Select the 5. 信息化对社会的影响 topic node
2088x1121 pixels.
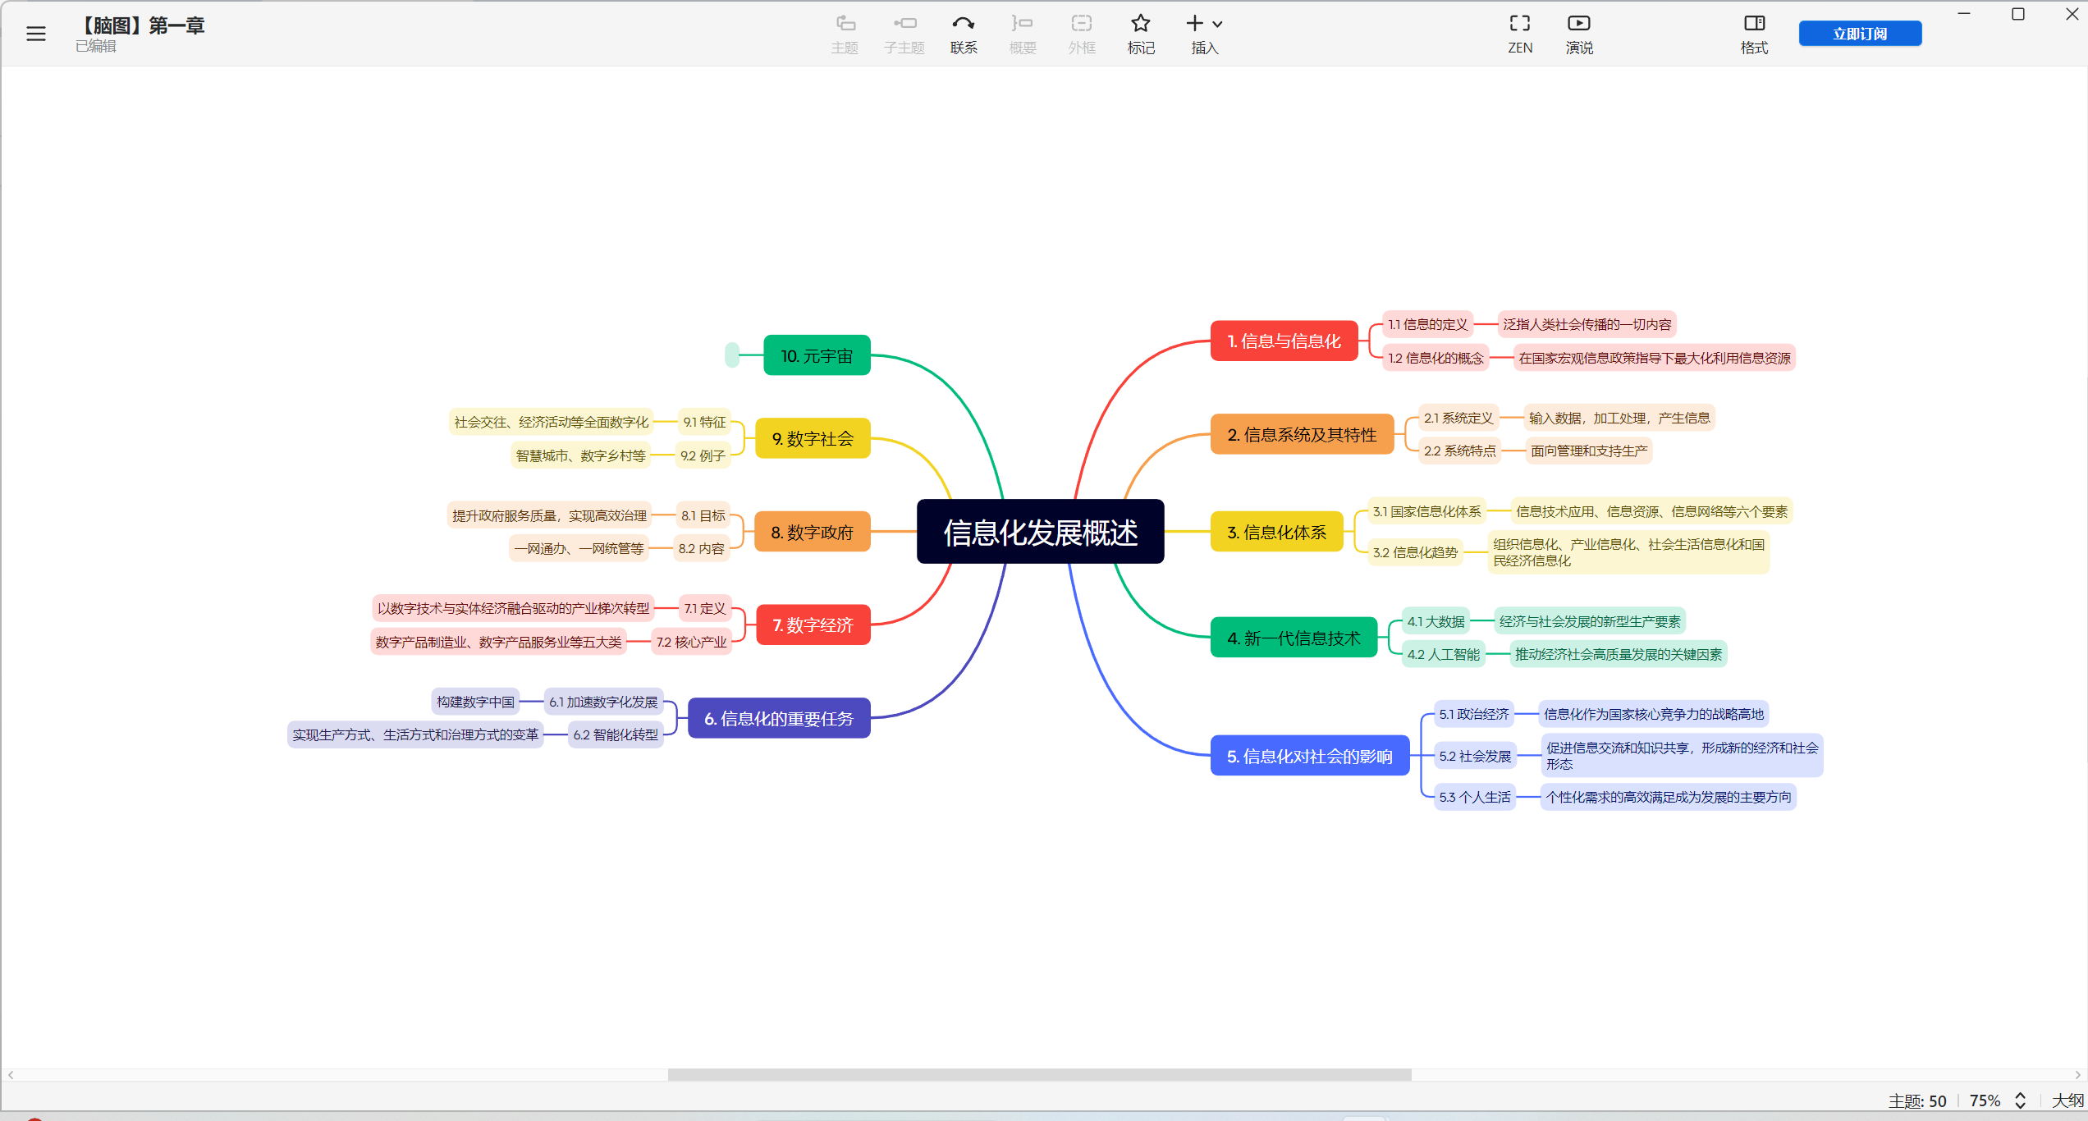pos(1310,755)
